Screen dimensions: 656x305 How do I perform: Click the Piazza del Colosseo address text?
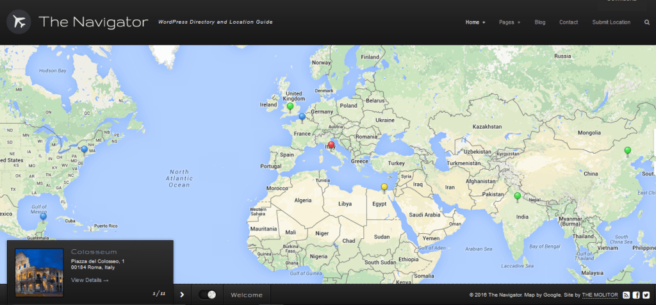point(97,264)
